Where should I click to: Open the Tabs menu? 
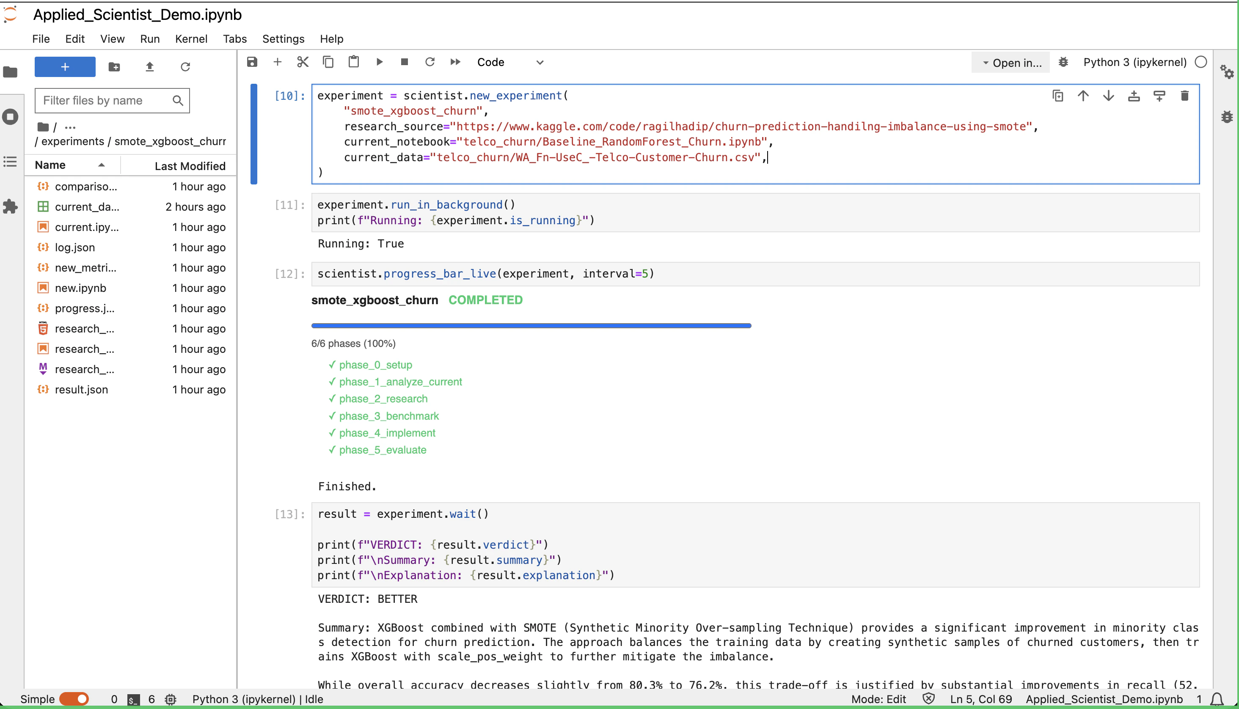point(235,39)
